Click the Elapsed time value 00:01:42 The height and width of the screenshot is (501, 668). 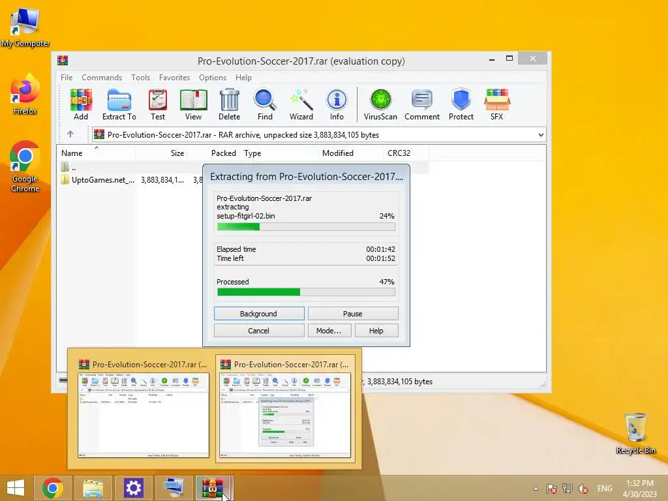coord(380,249)
